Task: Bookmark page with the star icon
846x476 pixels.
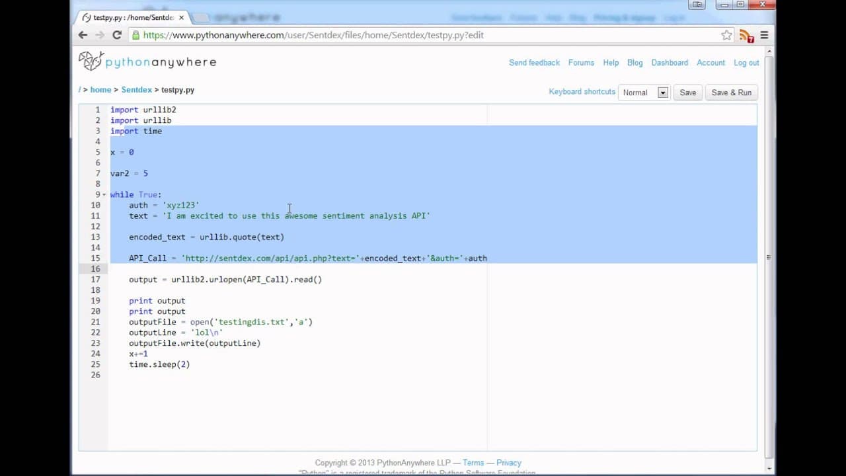Action: (726, 35)
